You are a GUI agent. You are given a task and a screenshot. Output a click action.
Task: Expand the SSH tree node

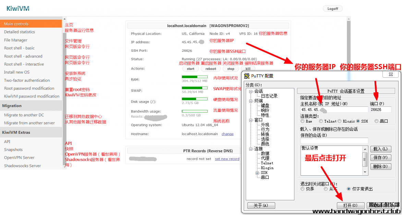[x=257, y=173]
